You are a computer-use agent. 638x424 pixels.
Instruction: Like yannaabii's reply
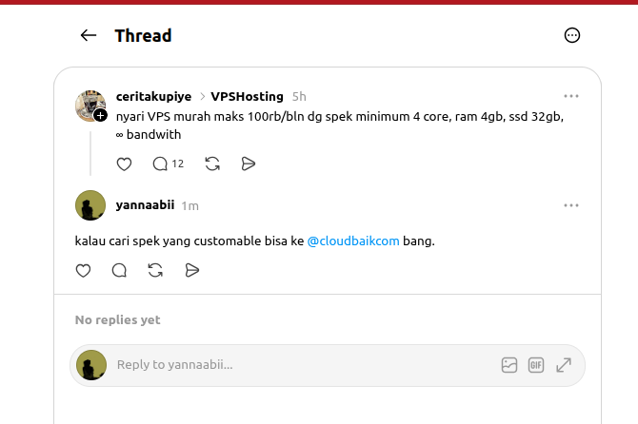84,271
